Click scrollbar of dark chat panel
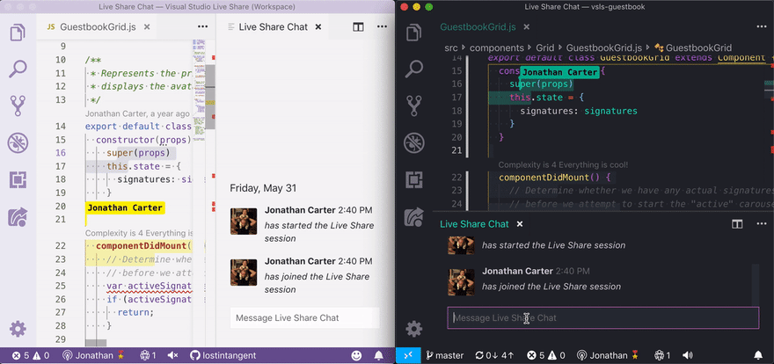The height and width of the screenshot is (364, 774). pos(756,285)
